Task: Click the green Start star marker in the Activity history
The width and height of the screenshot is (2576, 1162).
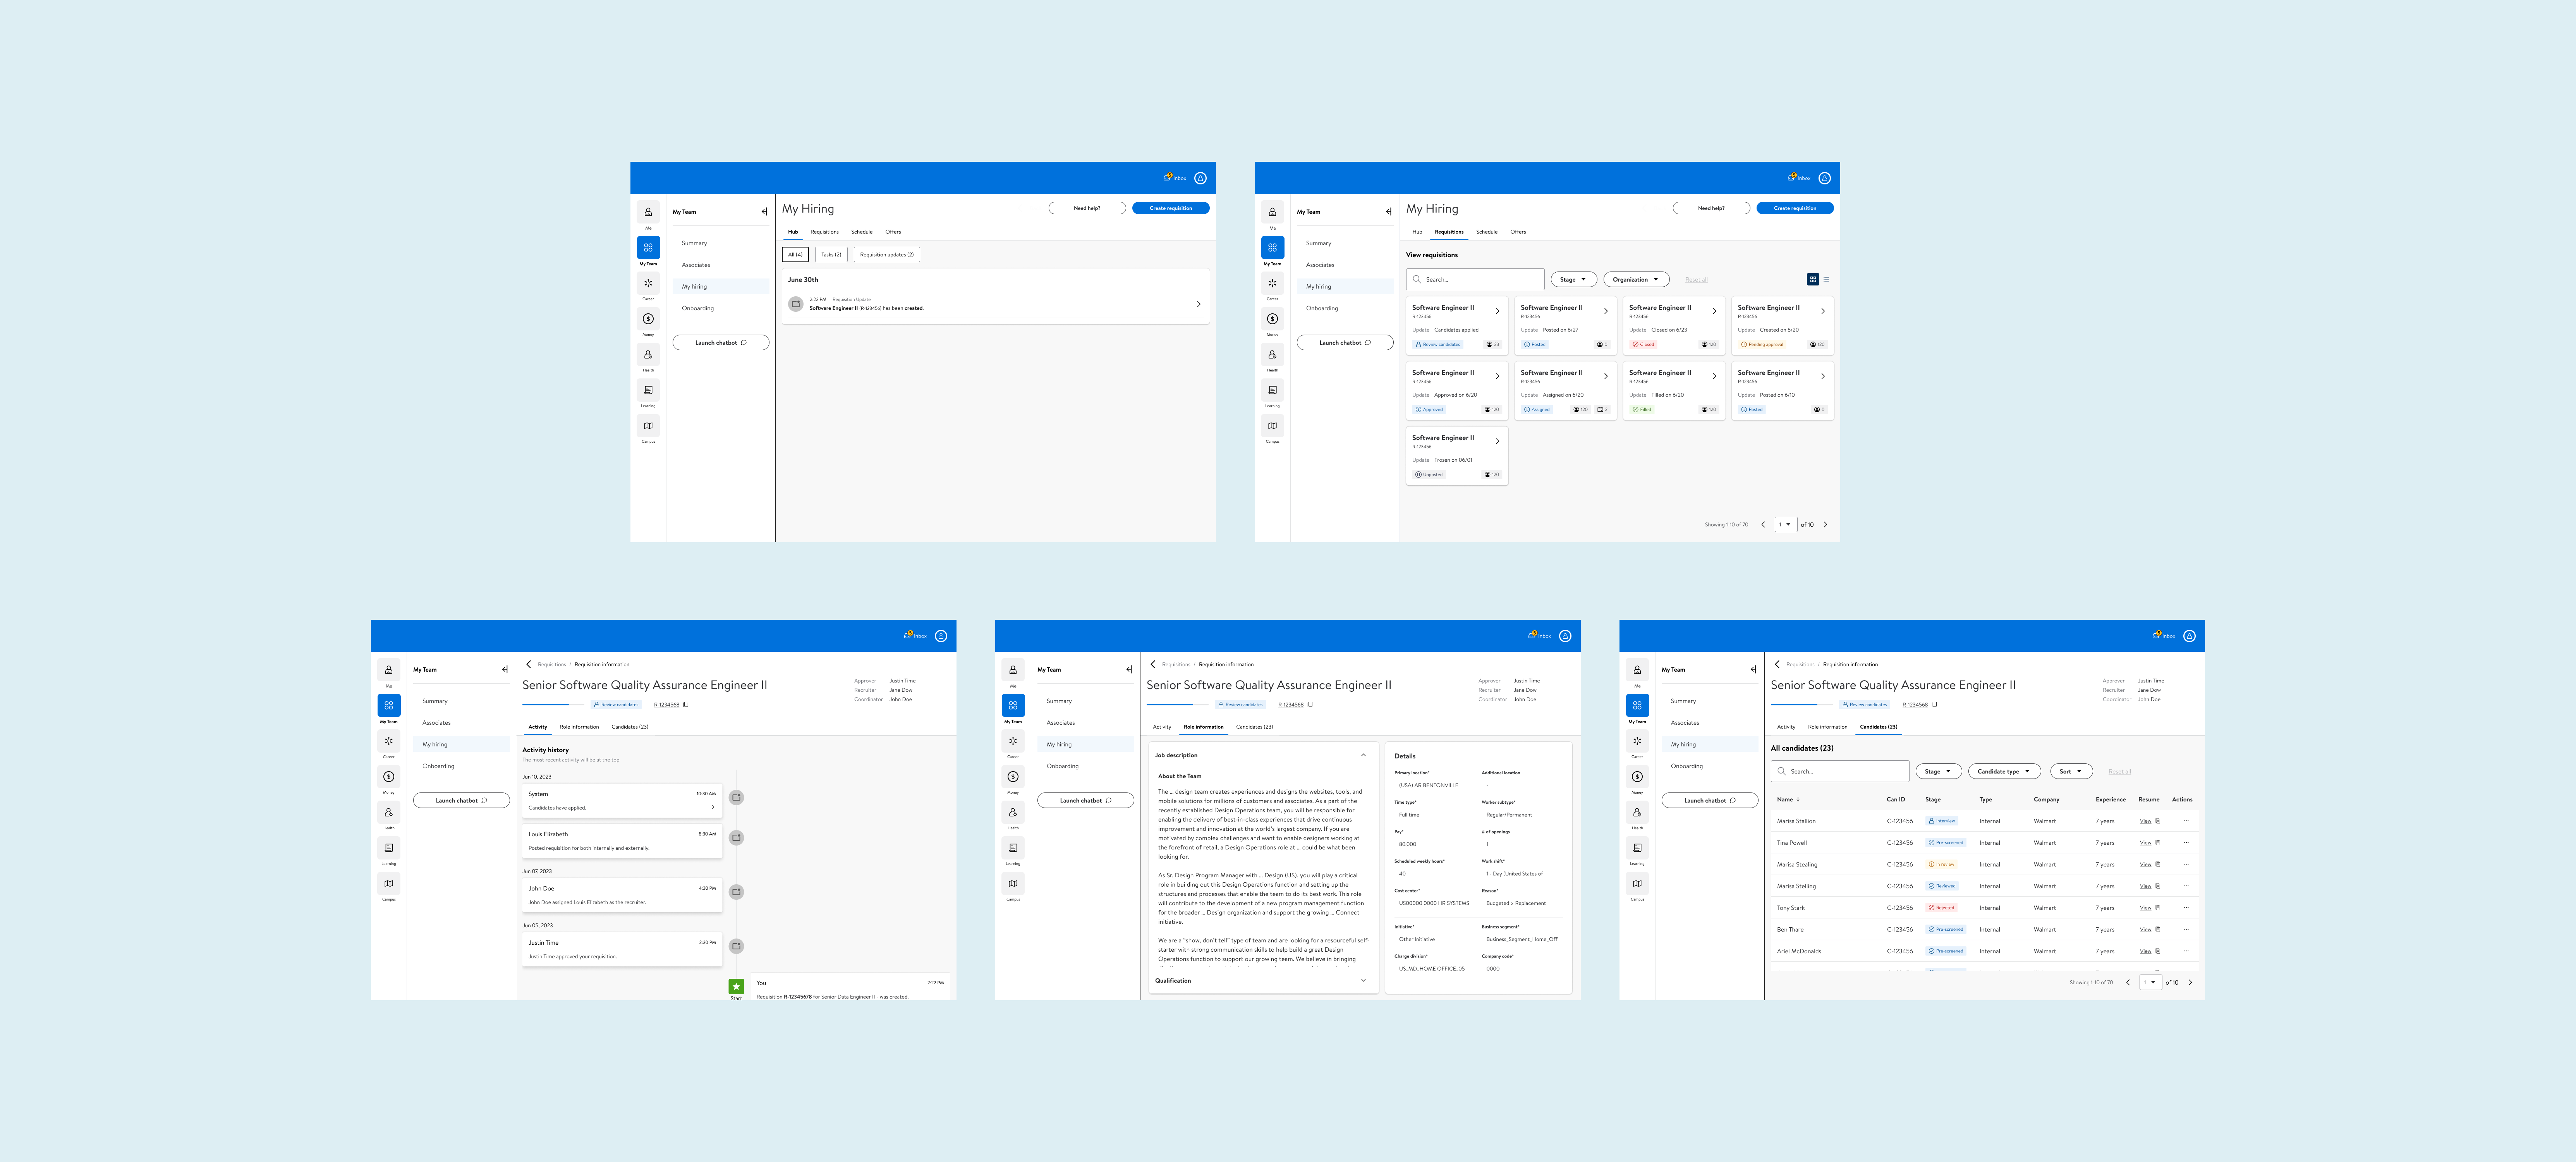Action: [x=736, y=987]
